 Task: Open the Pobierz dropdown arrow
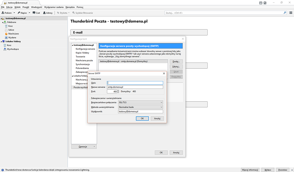(x=14, y=13)
